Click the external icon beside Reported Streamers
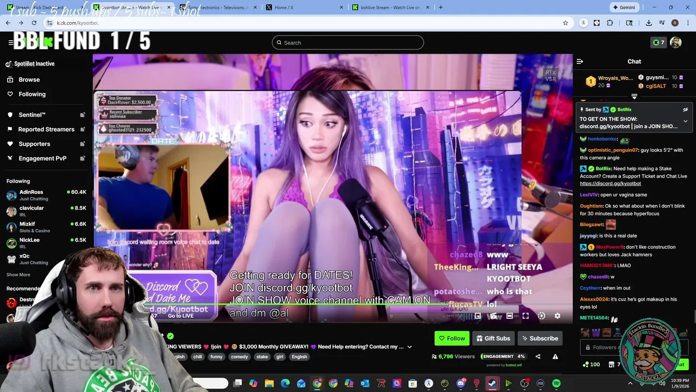 pyautogui.click(x=82, y=130)
